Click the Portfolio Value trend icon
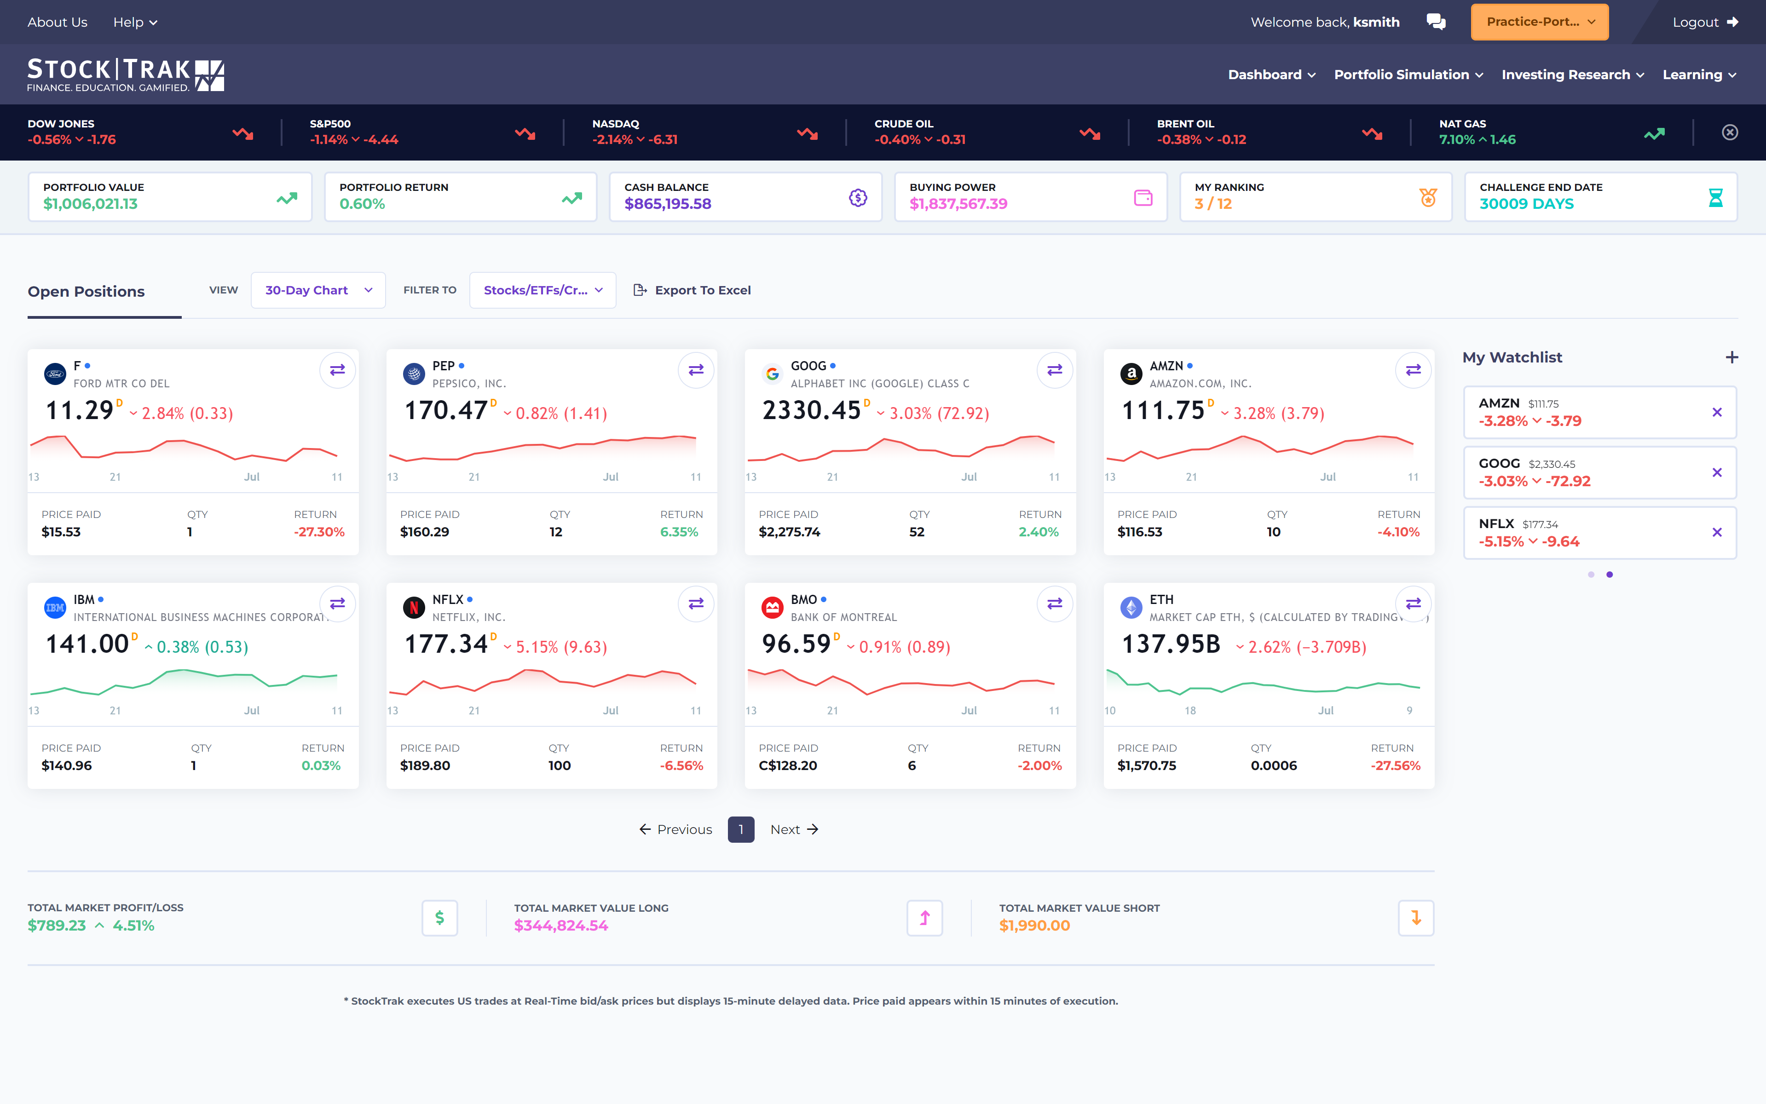Image resolution: width=1766 pixels, height=1104 pixels. (287, 198)
